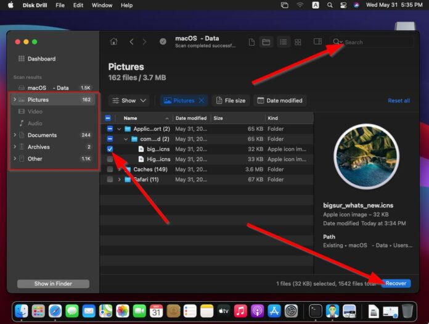Sort by Date modified column header

pos(191,118)
